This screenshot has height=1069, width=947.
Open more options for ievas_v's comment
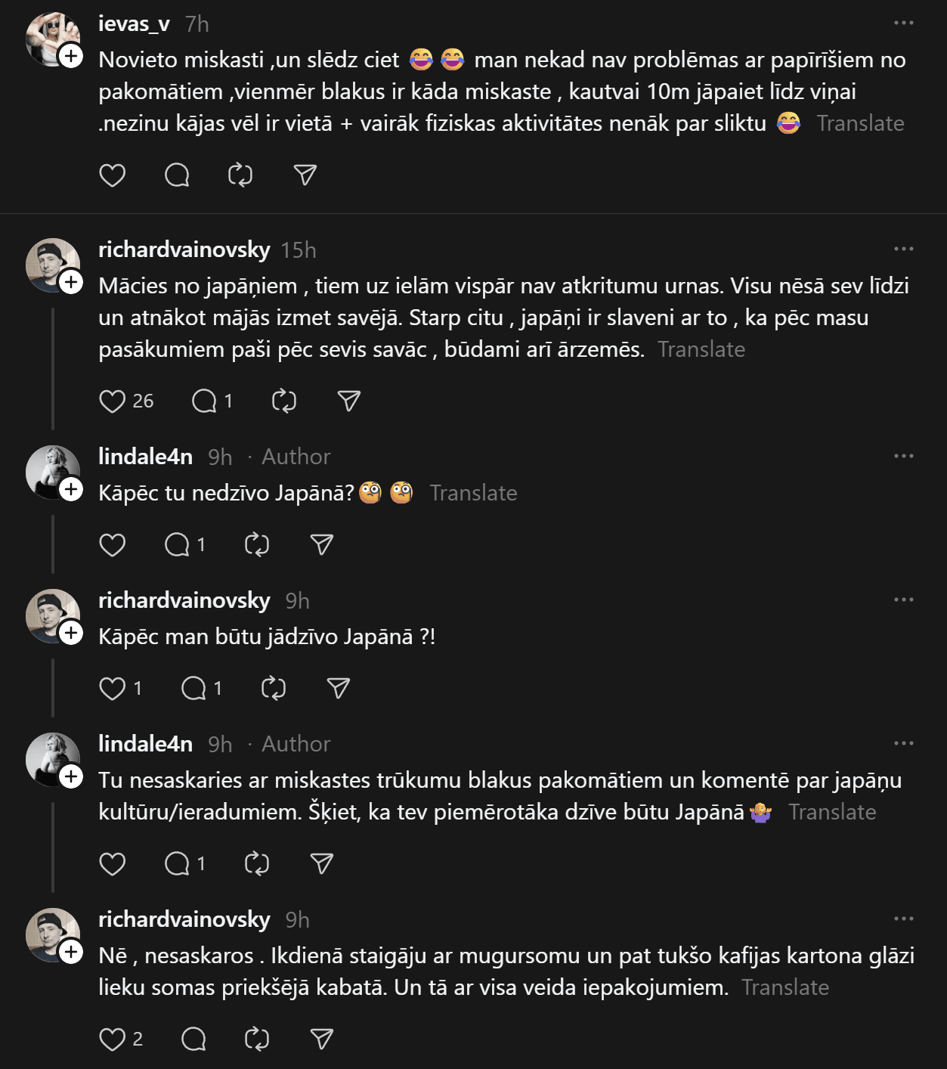[x=904, y=23]
